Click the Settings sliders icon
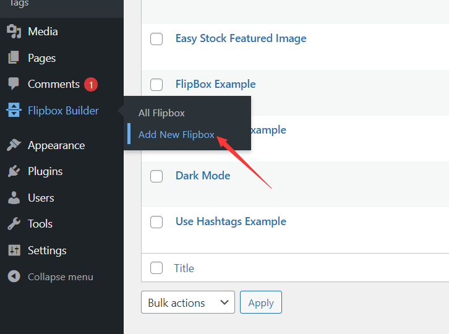449x334 pixels. tap(14, 250)
